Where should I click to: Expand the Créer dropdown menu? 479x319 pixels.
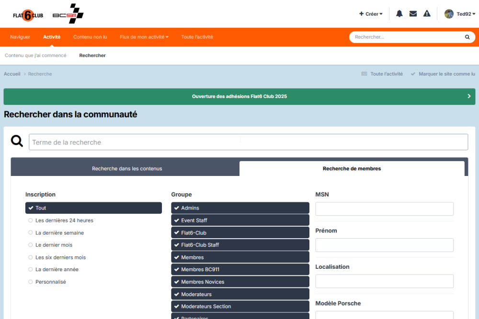(371, 14)
